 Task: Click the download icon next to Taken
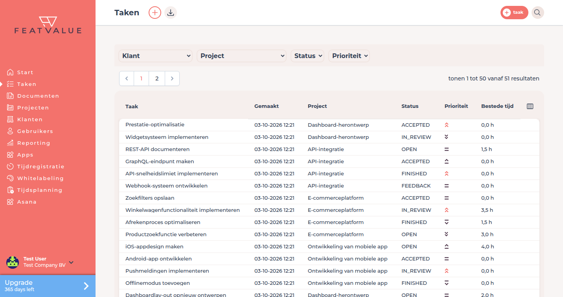point(171,13)
